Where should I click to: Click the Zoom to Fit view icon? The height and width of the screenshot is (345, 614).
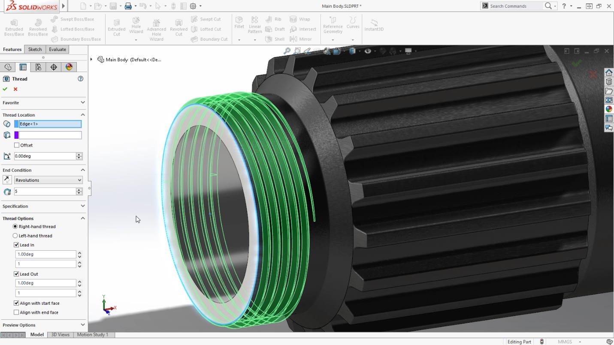click(x=287, y=51)
